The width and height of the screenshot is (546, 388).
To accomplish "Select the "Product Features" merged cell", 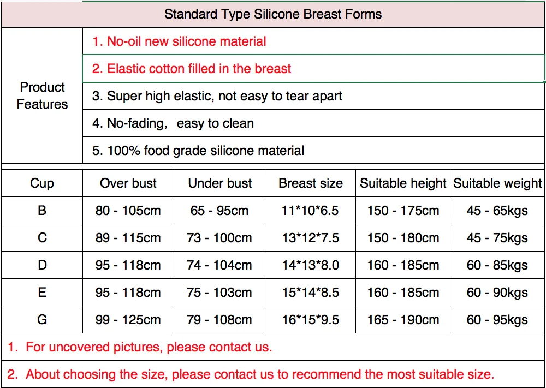I will click(42, 95).
